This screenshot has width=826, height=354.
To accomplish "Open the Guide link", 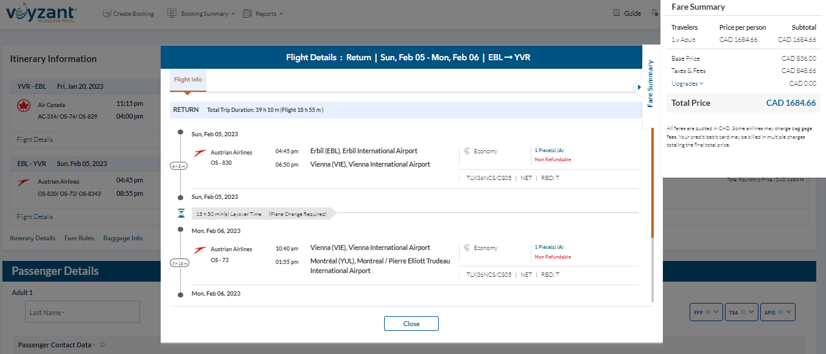I will coord(627,13).
